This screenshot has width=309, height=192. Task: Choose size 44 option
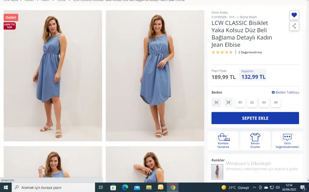coord(264,102)
